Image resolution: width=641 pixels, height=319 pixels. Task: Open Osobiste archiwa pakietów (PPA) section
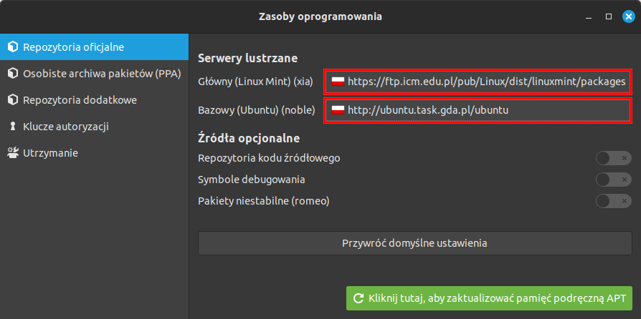click(x=94, y=74)
